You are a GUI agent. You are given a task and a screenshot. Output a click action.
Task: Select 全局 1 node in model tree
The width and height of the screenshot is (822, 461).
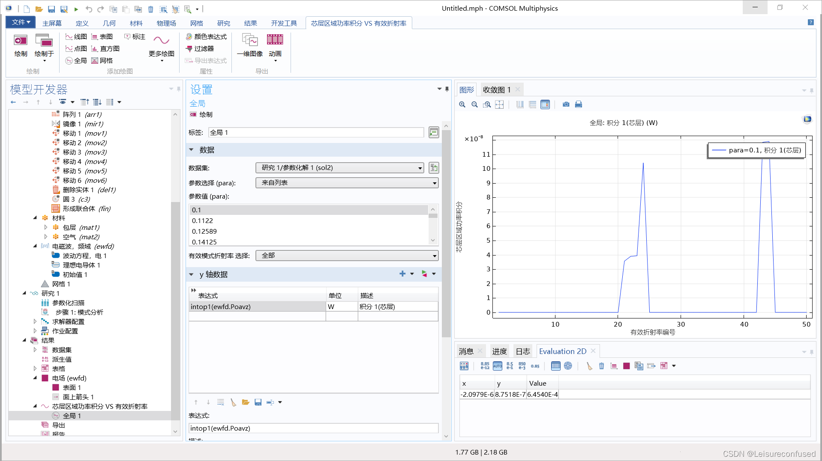pos(72,416)
